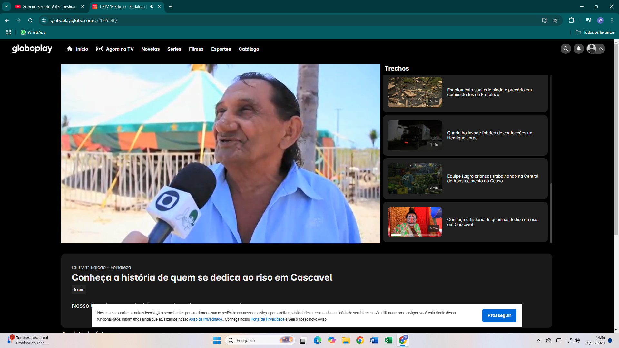619x348 pixels.
Task: Go to Agora na TV
Action: 115,49
